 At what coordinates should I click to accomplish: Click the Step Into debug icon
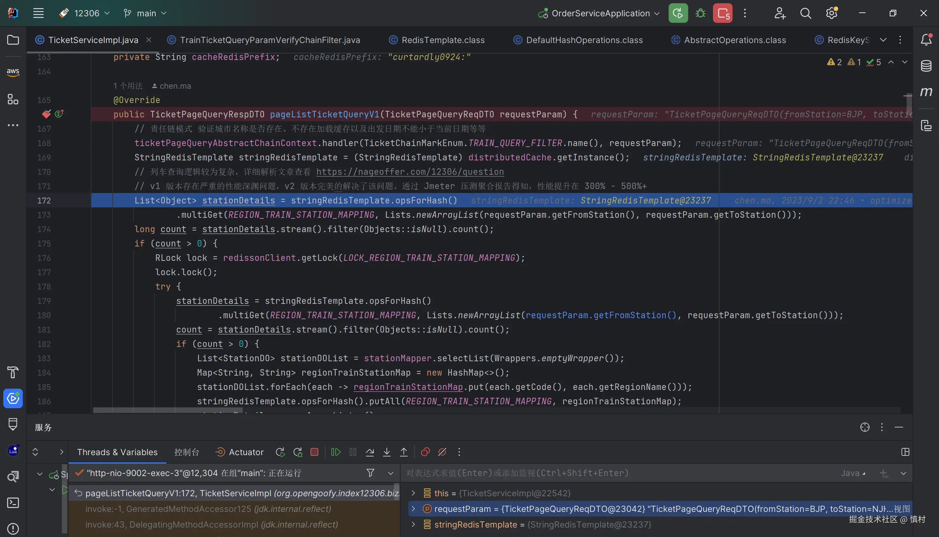(386, 452)
